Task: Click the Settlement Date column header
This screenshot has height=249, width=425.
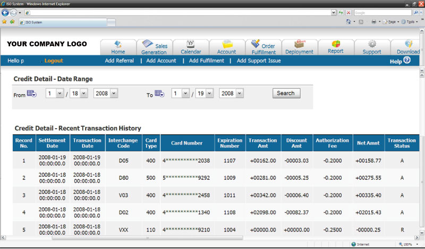Action: [52, 143]
